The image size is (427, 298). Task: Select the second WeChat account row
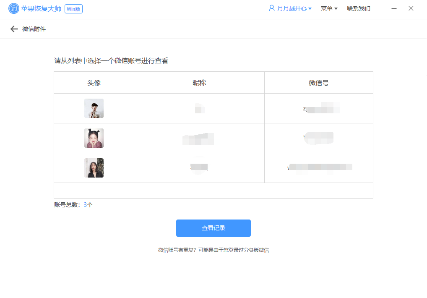pos(213,138)
